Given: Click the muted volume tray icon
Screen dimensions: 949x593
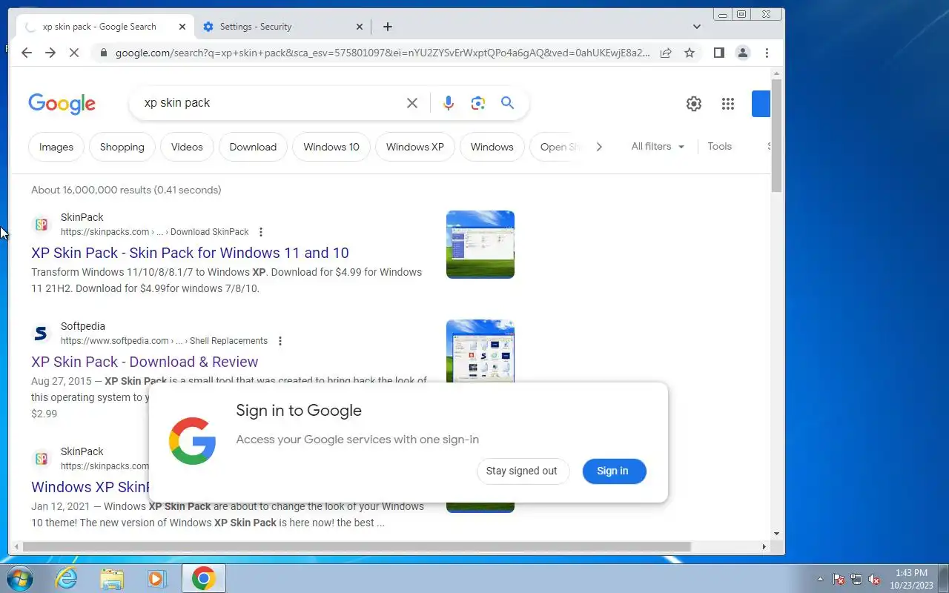Looking at the screenshot, I should (875, 579).
